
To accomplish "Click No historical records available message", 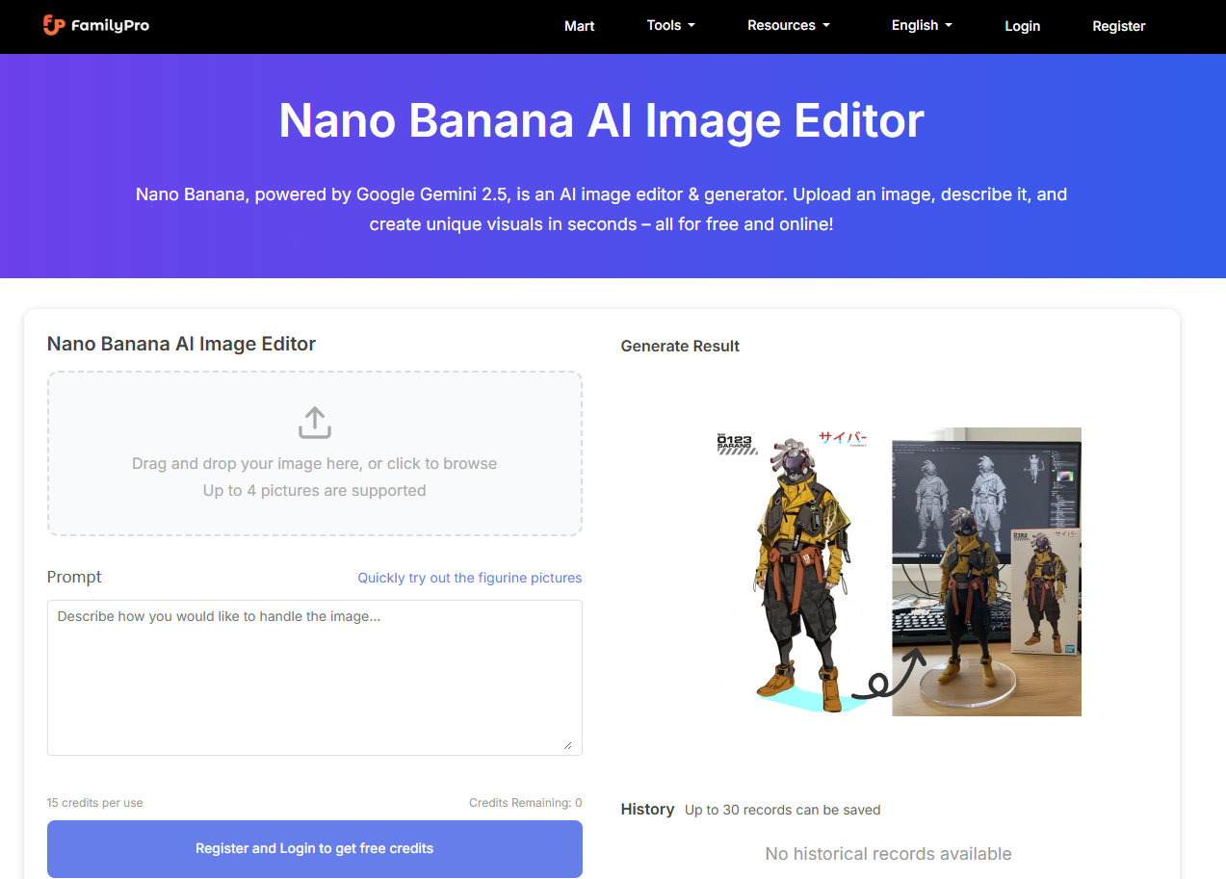I will tap(887, 853).
